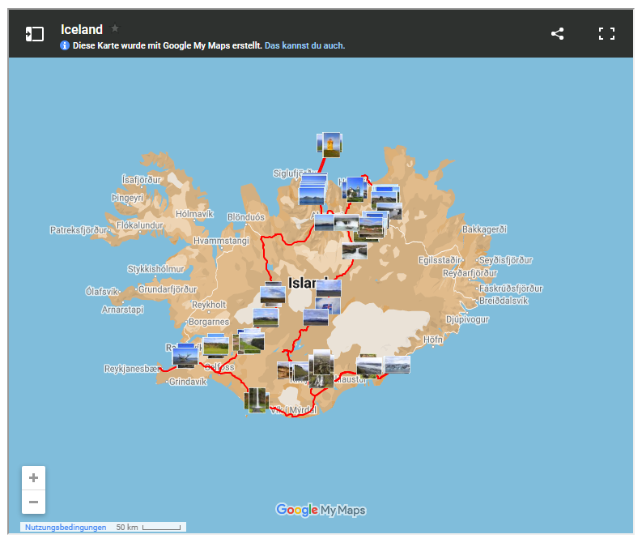Click the Breiðdalsvík label
Image resolution: width=642 pixels, height=543 pixels.
tap(504, 301)
